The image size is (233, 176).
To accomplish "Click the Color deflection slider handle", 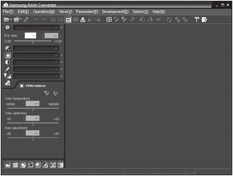I will (x=33, y=124).
